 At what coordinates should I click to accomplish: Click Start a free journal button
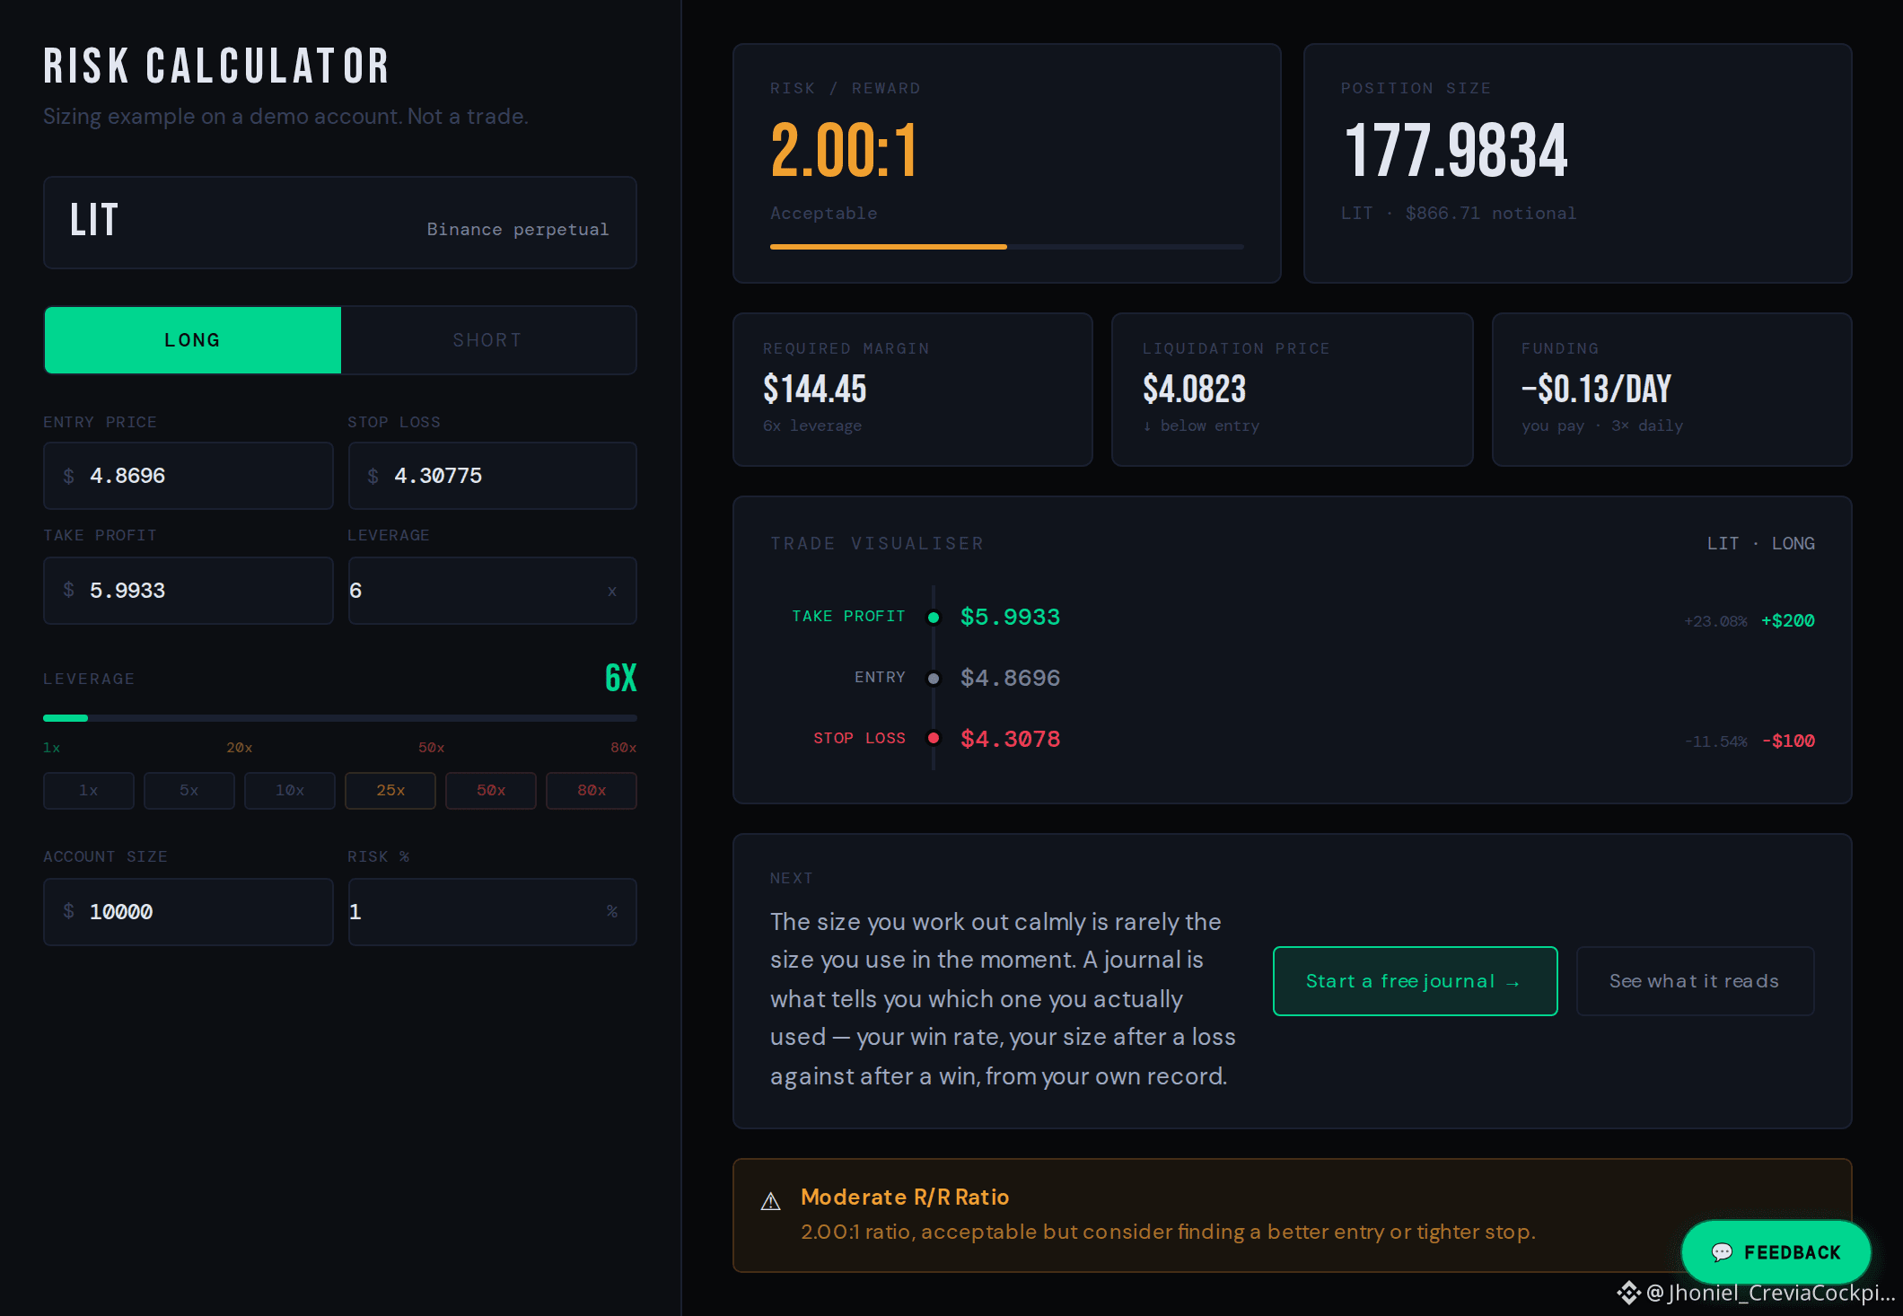[x=1416, y=981]
